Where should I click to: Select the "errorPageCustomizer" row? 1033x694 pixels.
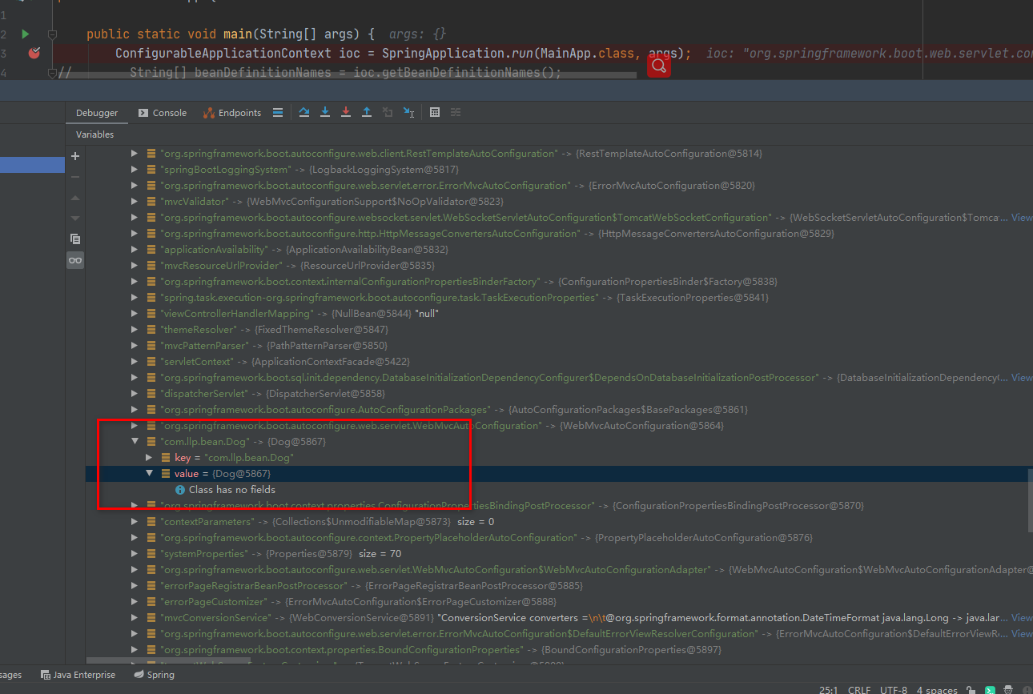tap(559, 601)
